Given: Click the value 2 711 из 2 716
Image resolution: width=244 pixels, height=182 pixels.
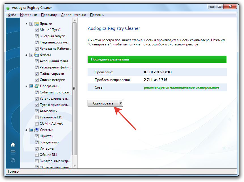Looking at the screenshot, I should 156,80.
